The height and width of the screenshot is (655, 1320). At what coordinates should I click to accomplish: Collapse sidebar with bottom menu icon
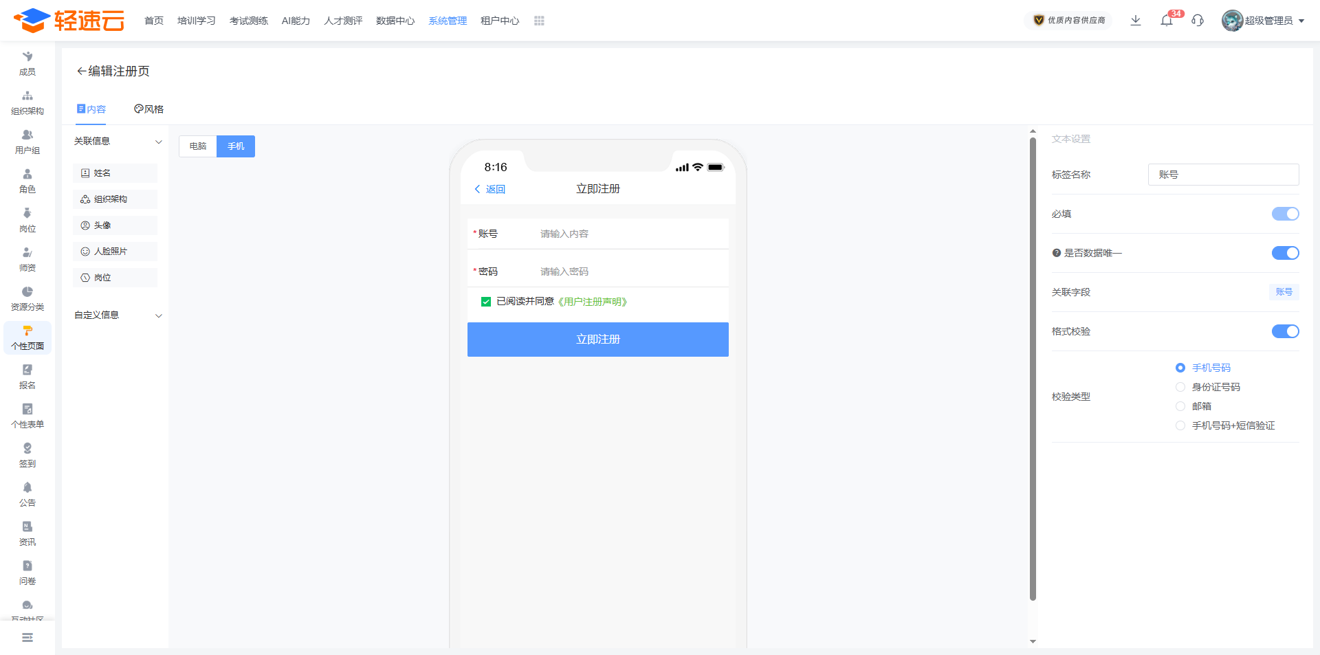[x=27, y=638]
